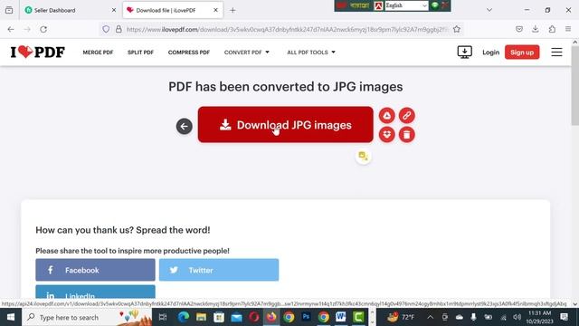Image resolution: width=579 pixels, height=326 pixels.
Task: Open the 72°F weather widget
Action: point(402,317)
